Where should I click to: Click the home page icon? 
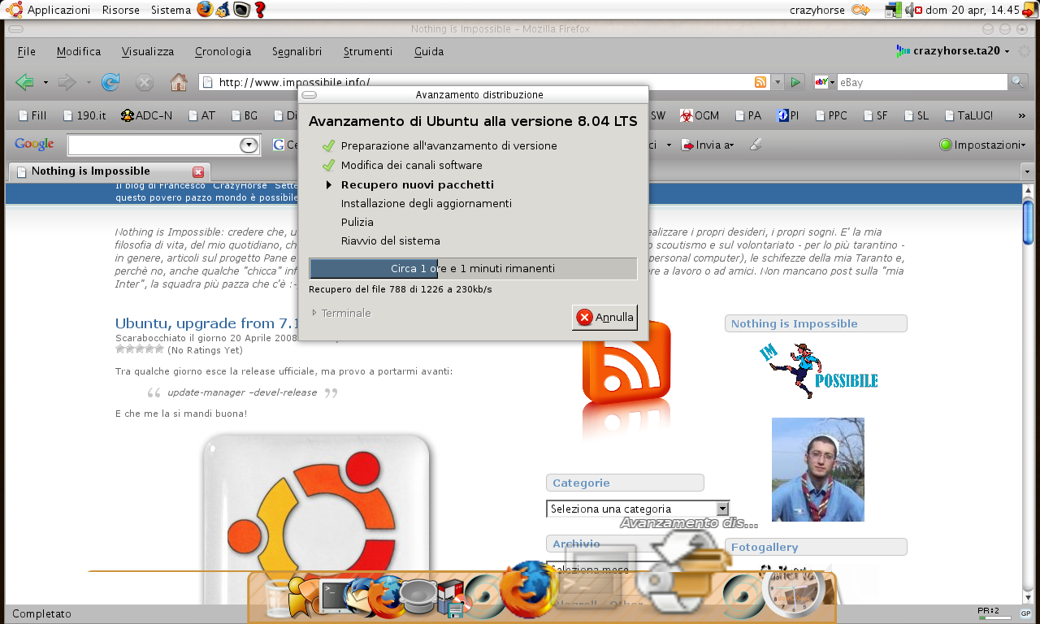(x=179, y=82)
